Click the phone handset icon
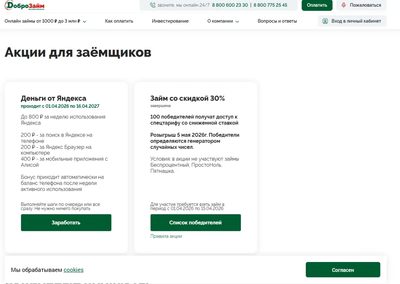 tap(153, 5)
